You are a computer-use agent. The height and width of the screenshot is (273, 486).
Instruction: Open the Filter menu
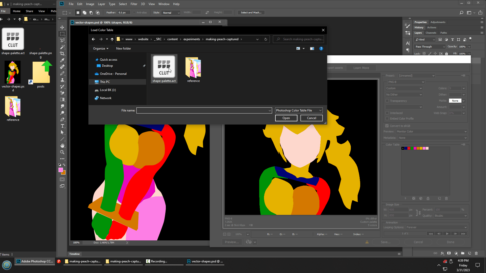134,4
